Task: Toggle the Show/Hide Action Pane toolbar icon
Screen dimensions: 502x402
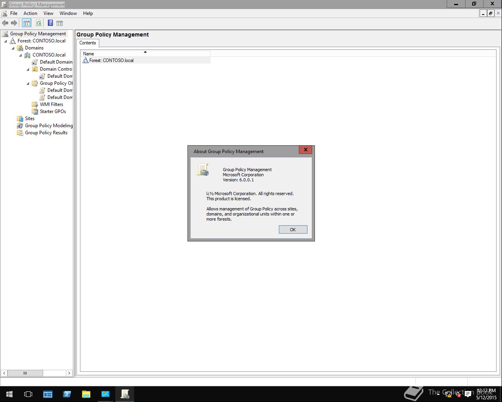Action: pyautogui.click(x=60, y=23)
